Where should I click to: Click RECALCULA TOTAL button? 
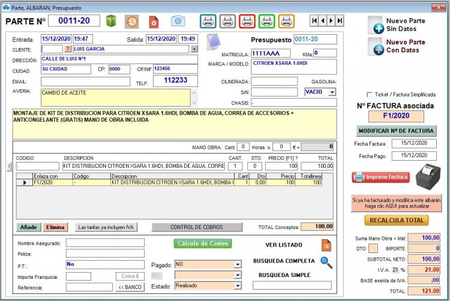click(x=397, y=221)
